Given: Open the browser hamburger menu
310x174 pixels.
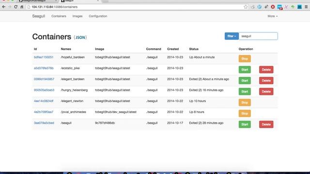Looking at the screenshot, I should [306, 7].
